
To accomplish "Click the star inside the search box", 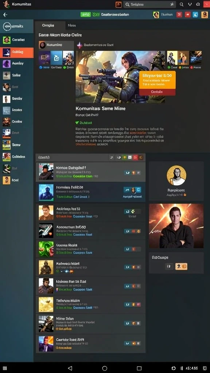I will (172, 4).
